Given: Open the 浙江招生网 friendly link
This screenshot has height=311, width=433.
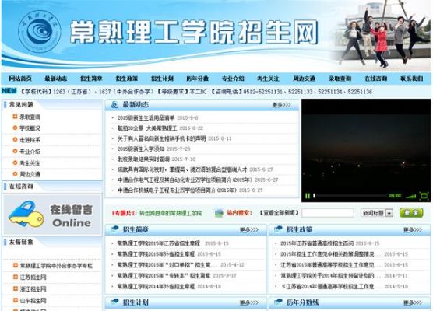Looking at the screenshot, I should tap(33, 289).
